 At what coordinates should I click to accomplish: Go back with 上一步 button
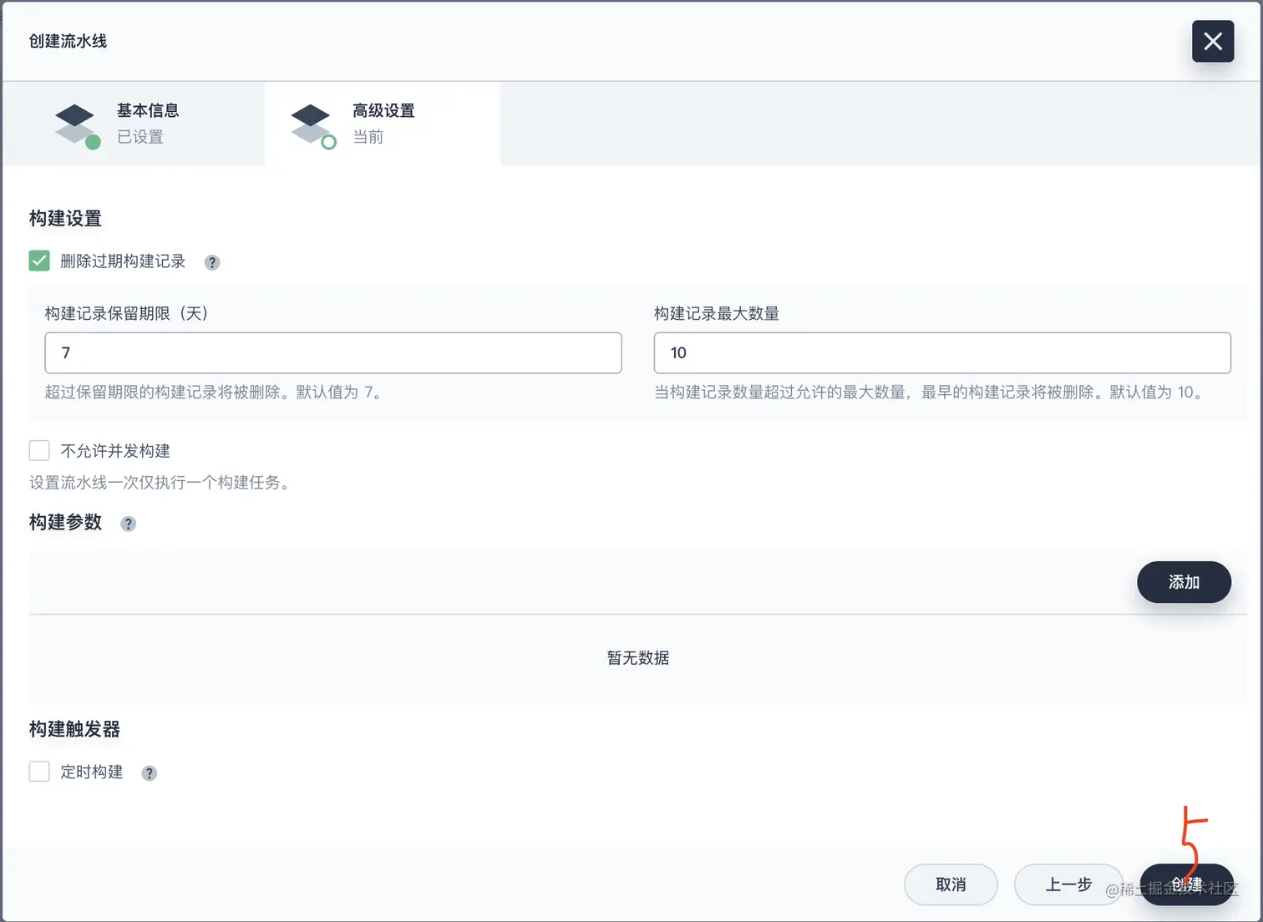[1068, 884]
